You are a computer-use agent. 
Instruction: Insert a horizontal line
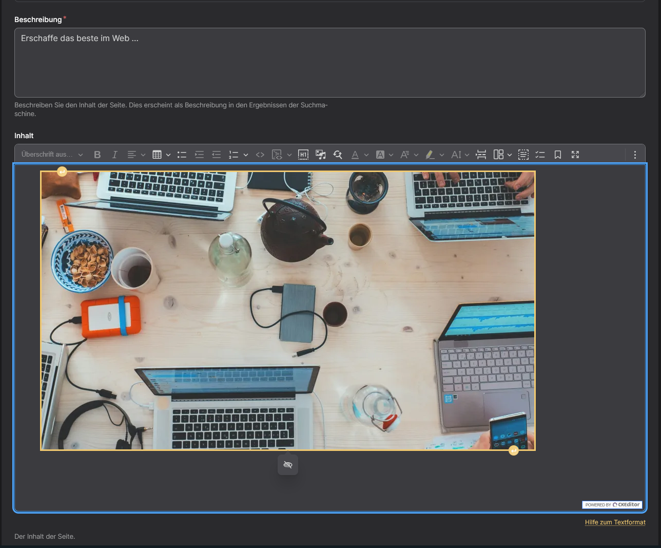click(481, 155)
